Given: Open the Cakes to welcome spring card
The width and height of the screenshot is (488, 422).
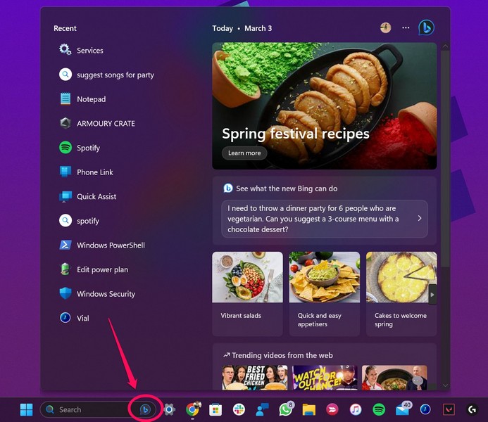Looking at the screenshot, I should (401, 294).
